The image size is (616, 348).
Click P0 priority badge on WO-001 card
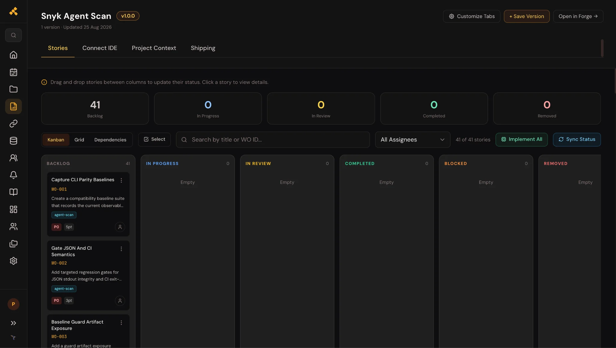[57, 227]
